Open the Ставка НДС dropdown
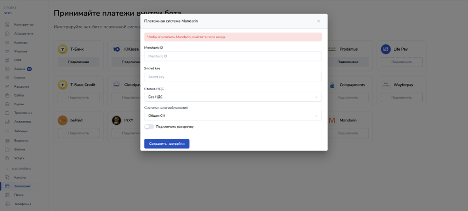Viewport: 468px width, 211px height. pos(233,97)
